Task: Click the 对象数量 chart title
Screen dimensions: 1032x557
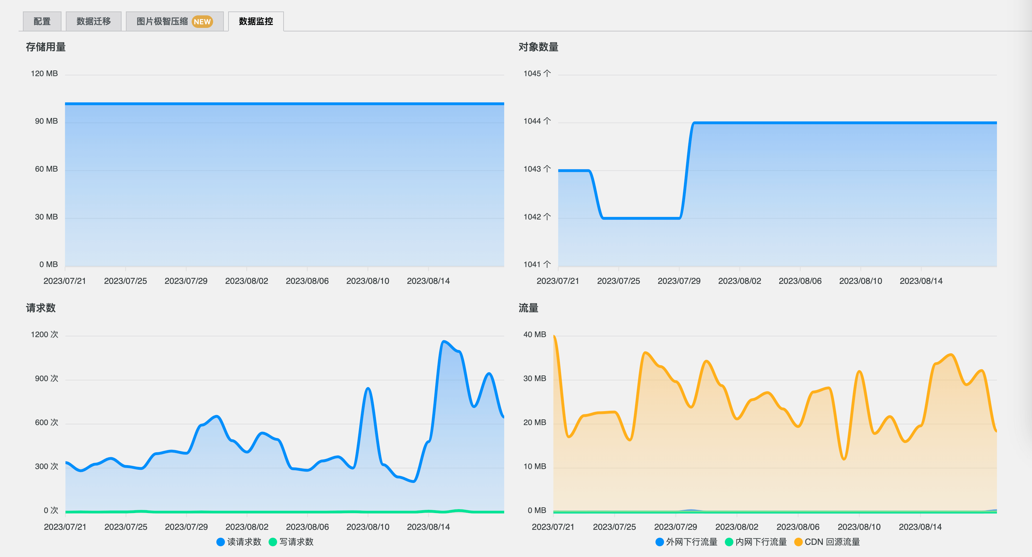Action: (x=538, y=47)
